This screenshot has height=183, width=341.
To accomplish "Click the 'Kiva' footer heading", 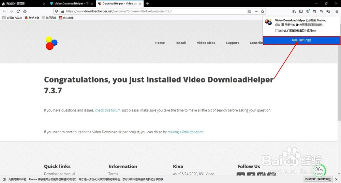I will click(178, 167).
